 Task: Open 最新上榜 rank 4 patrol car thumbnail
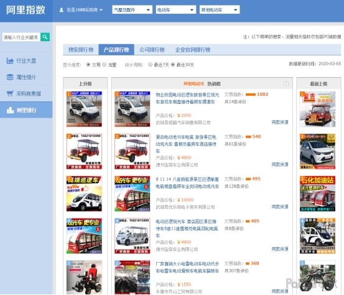tap(317, 236)
